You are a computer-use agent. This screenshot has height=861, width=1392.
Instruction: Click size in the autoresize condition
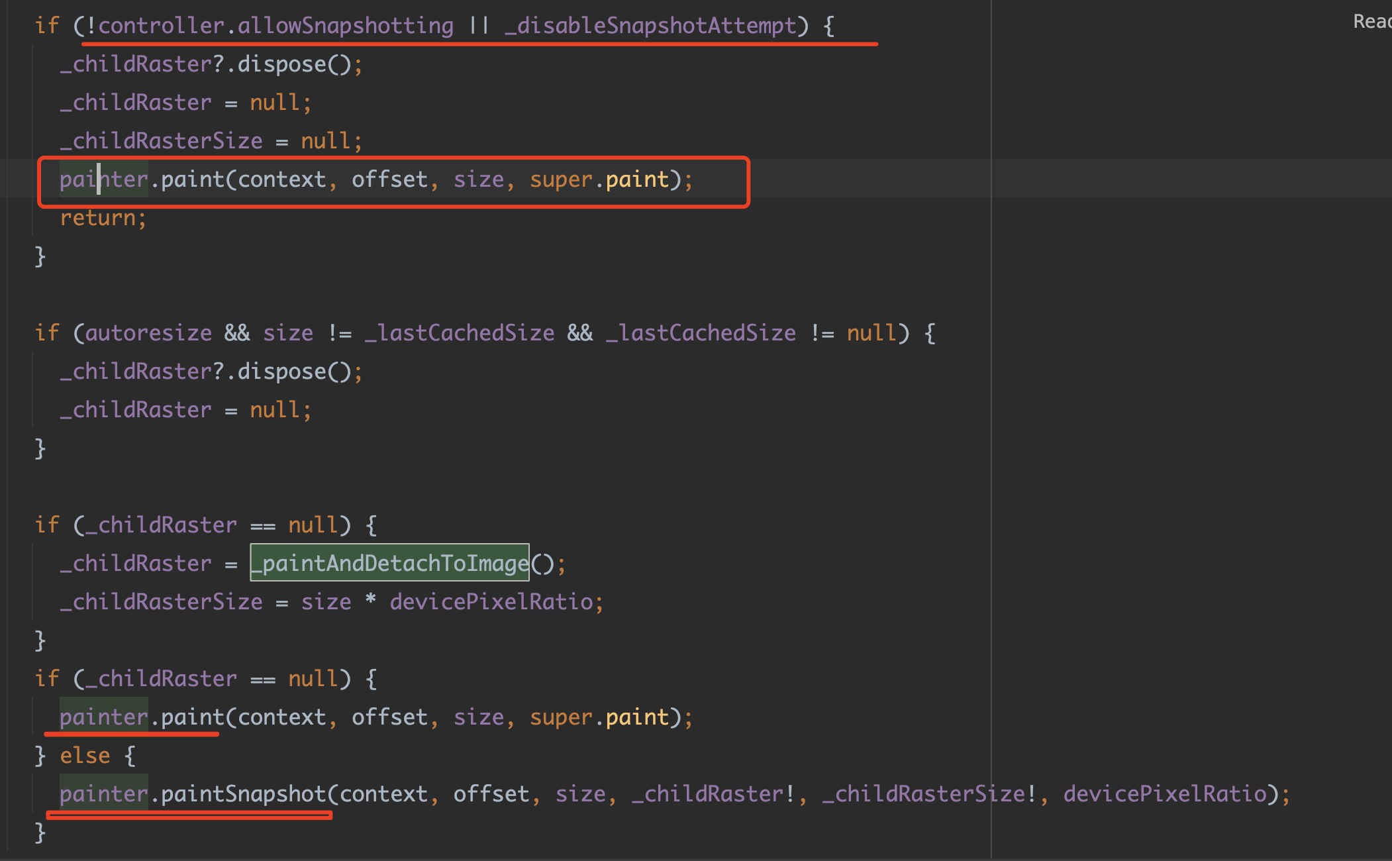click(288, 333)
